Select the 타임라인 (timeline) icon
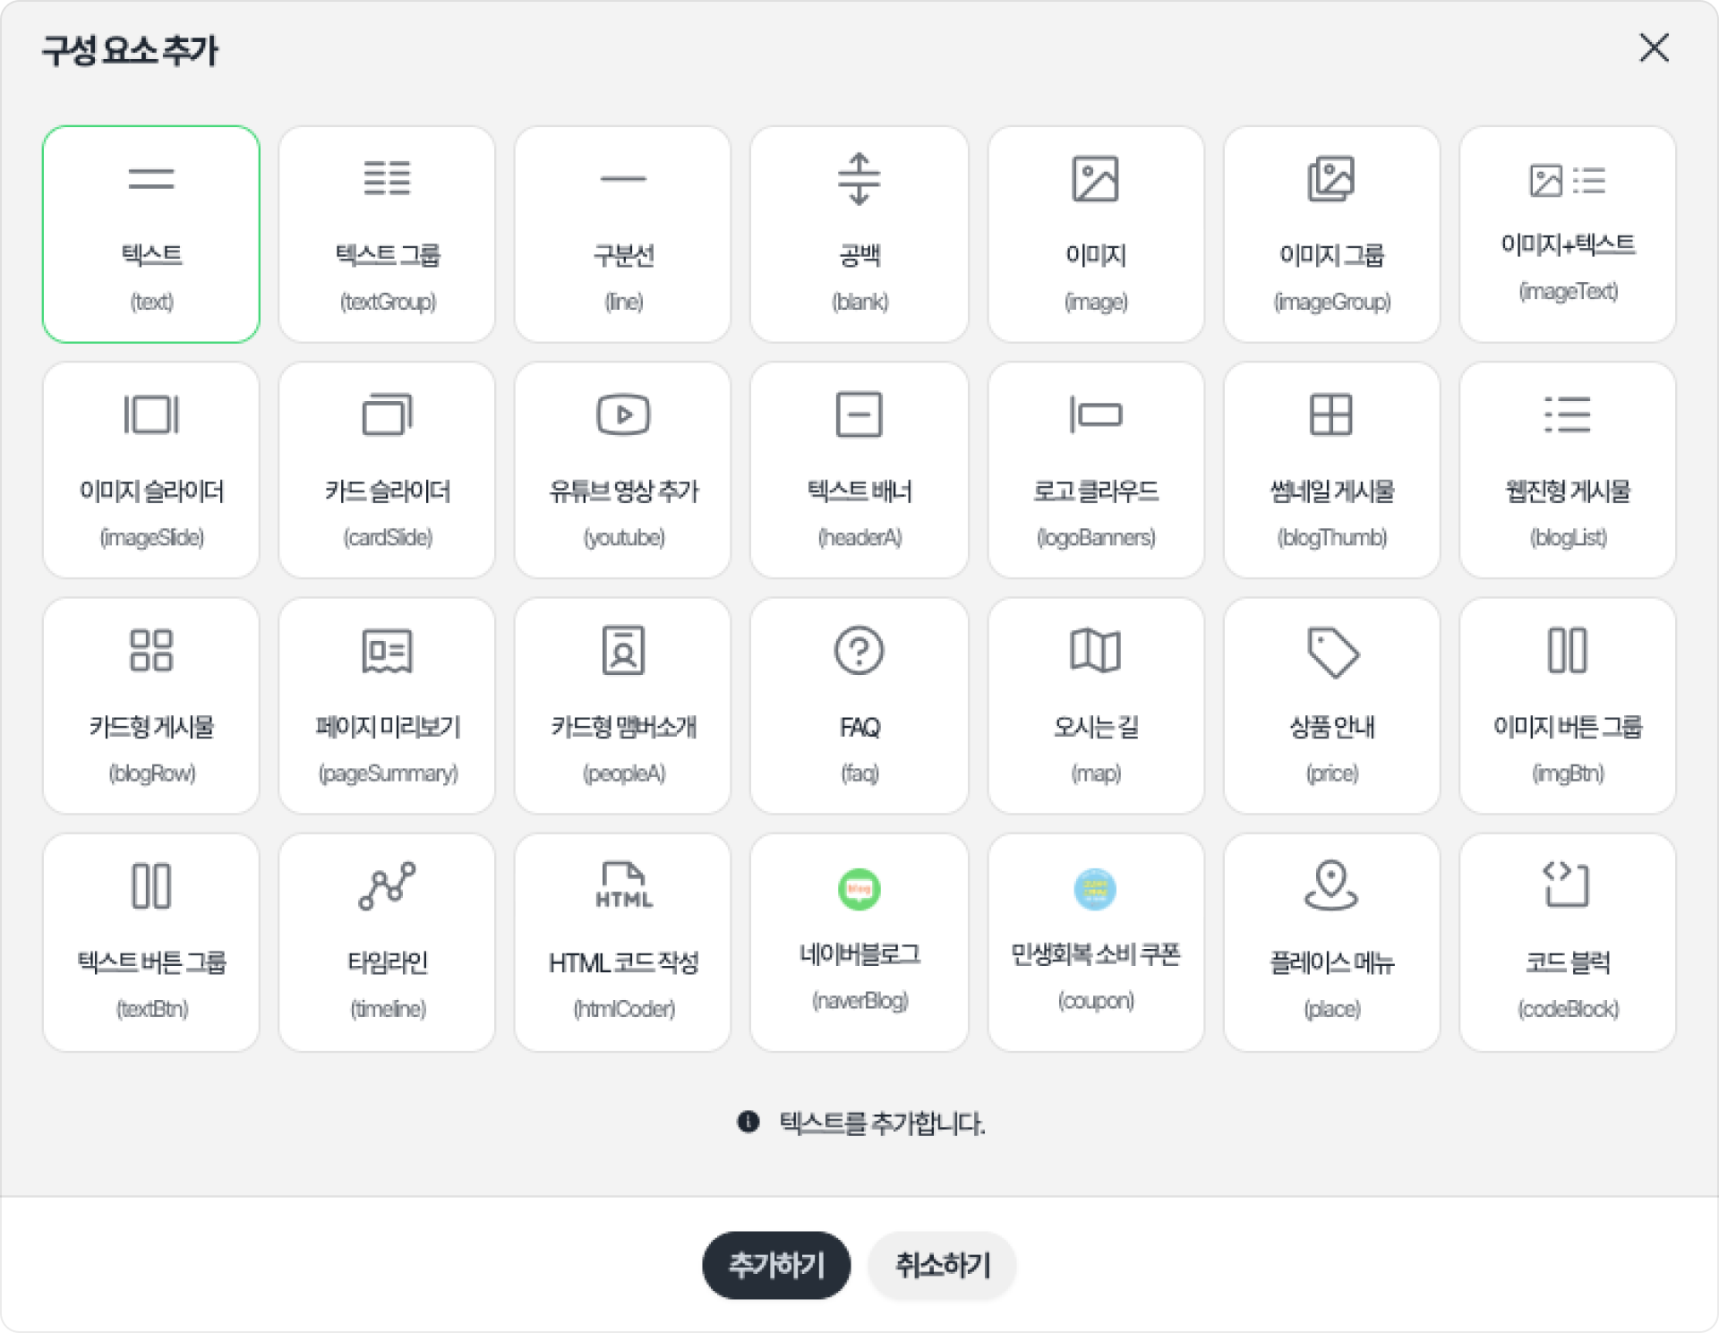The height and width of the screenshot is (1333, 1719). click(387, 886)
